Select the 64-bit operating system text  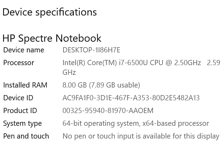click(100, 123)
